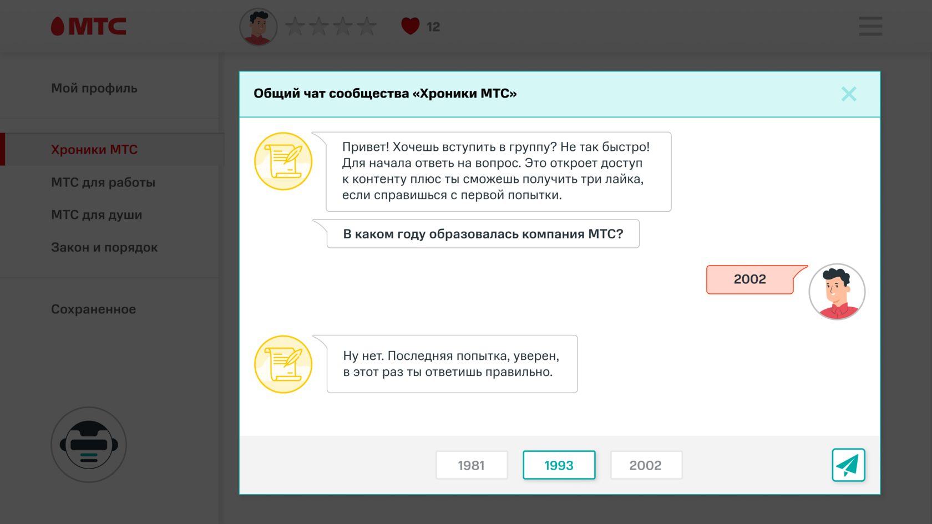The image size is (932, 524).
Task: Go to МТС для души
Action: (x=97, y=215)
